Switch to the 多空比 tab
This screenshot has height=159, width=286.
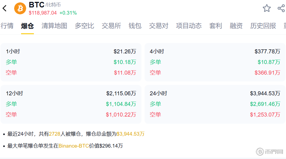click(84, 26)
